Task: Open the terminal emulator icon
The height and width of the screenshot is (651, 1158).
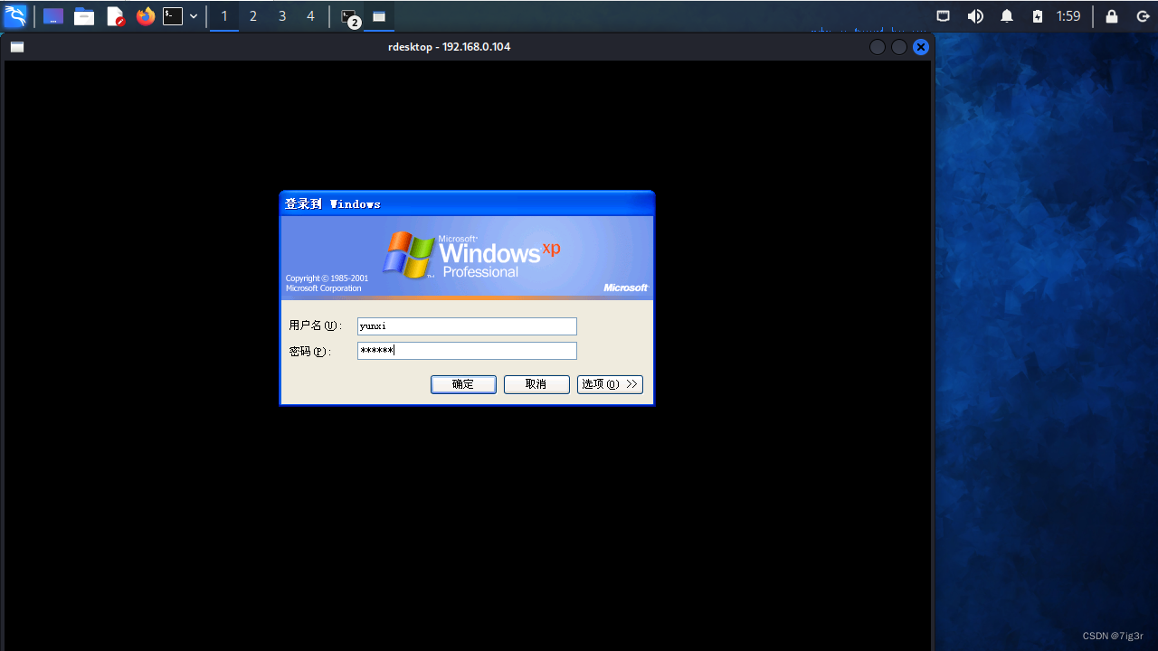Action: pyautogui.click(x=173, y=16)
